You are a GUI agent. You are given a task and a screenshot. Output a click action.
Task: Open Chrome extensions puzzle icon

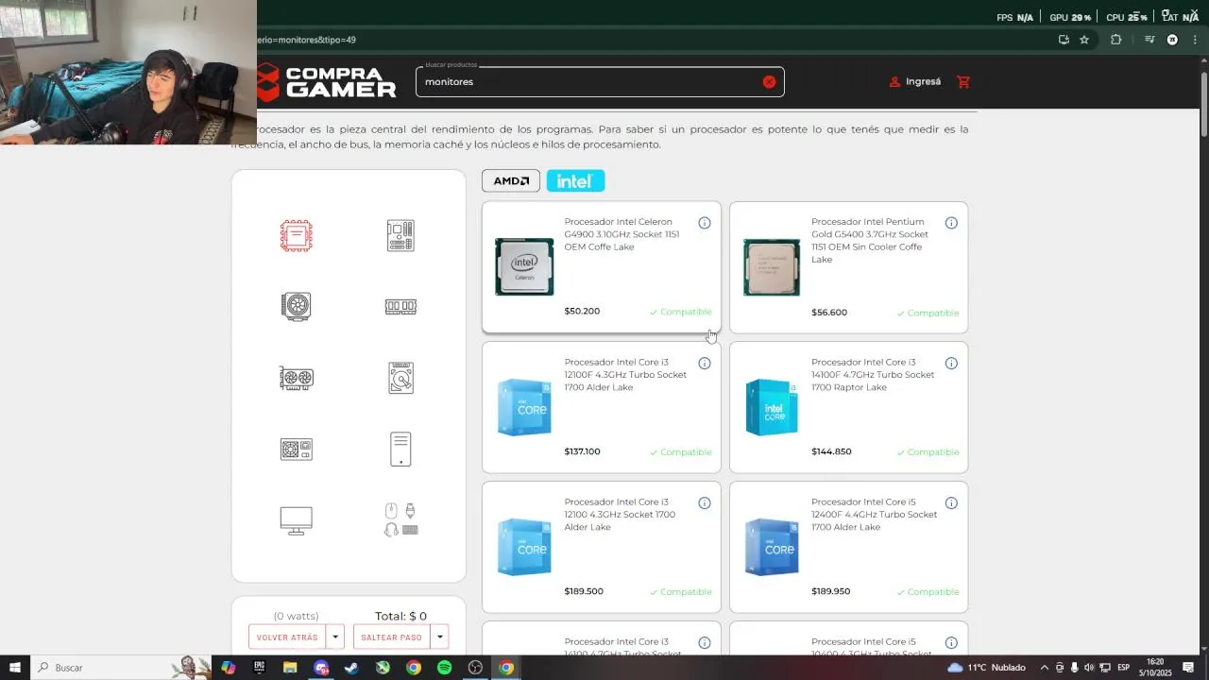coord(1115,40)
